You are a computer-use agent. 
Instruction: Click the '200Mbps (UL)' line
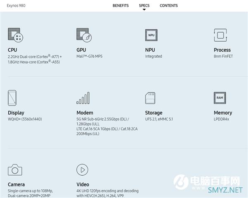pos(88,134)
